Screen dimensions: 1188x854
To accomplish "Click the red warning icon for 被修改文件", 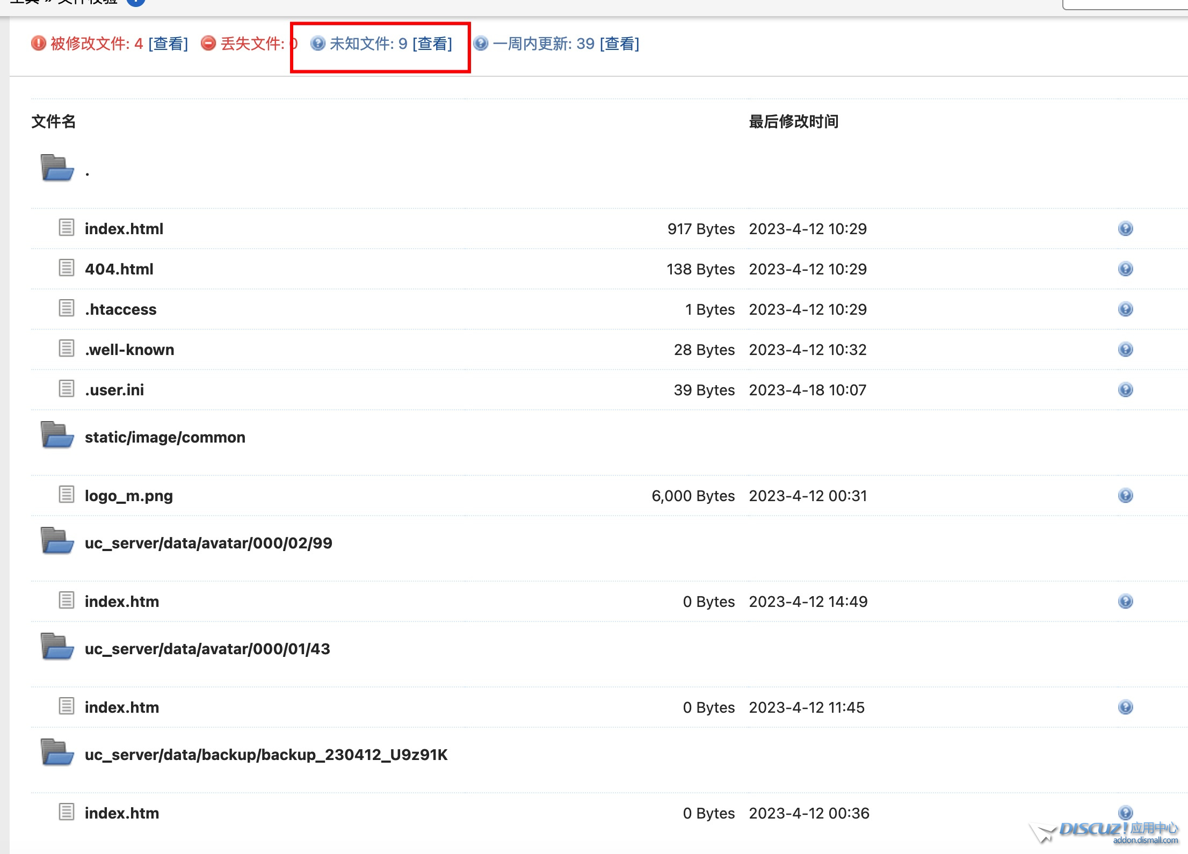I will click(39, 43).
